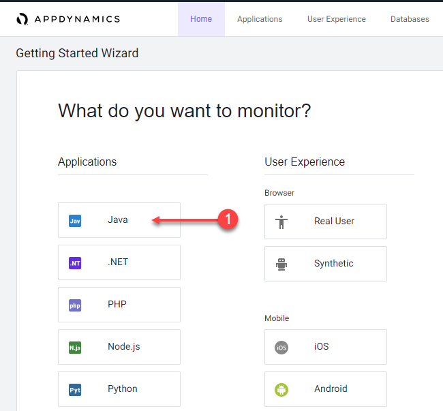Click the green Node.js icon
443x411 pixels.
[x=75, y=348]
